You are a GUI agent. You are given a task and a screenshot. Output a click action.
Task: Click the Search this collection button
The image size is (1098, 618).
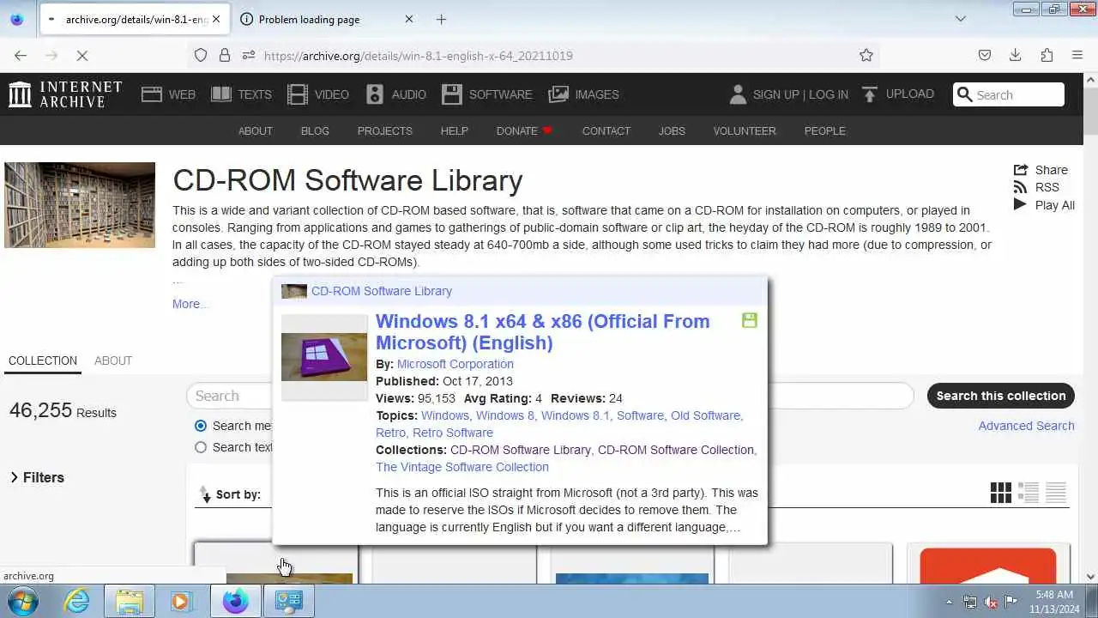[x=1001, y=396]
